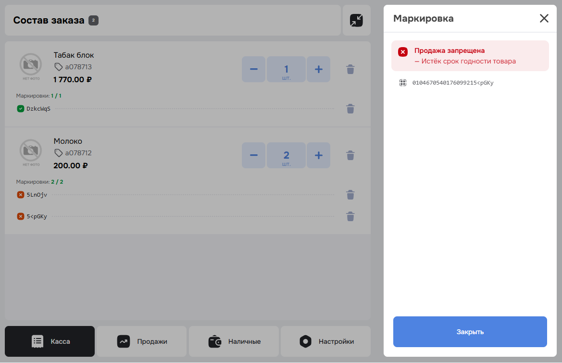Increase Табак блок quantity
This screenshot has width=562, height=363.
[319, 69]
